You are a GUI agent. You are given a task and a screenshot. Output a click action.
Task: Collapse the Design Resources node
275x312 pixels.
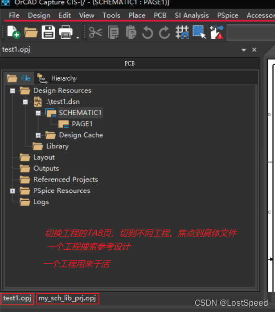12,91
